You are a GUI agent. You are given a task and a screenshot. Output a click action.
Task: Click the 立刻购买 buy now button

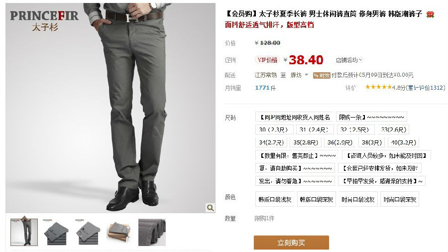coord(291,243)
